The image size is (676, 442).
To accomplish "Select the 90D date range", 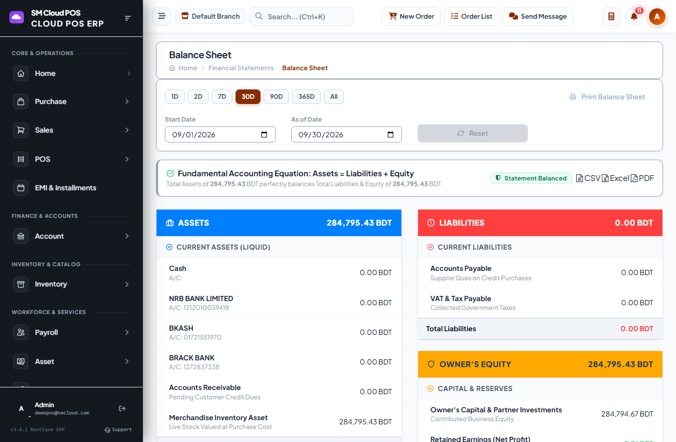I will point(276,97).
